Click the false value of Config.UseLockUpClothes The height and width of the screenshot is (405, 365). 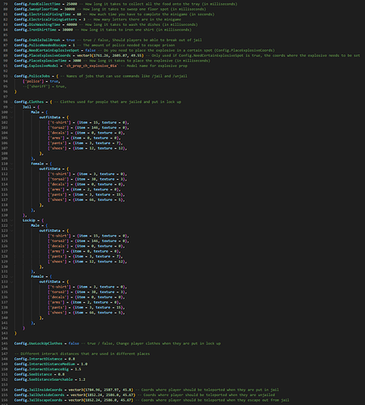click(x=74, y=343)
